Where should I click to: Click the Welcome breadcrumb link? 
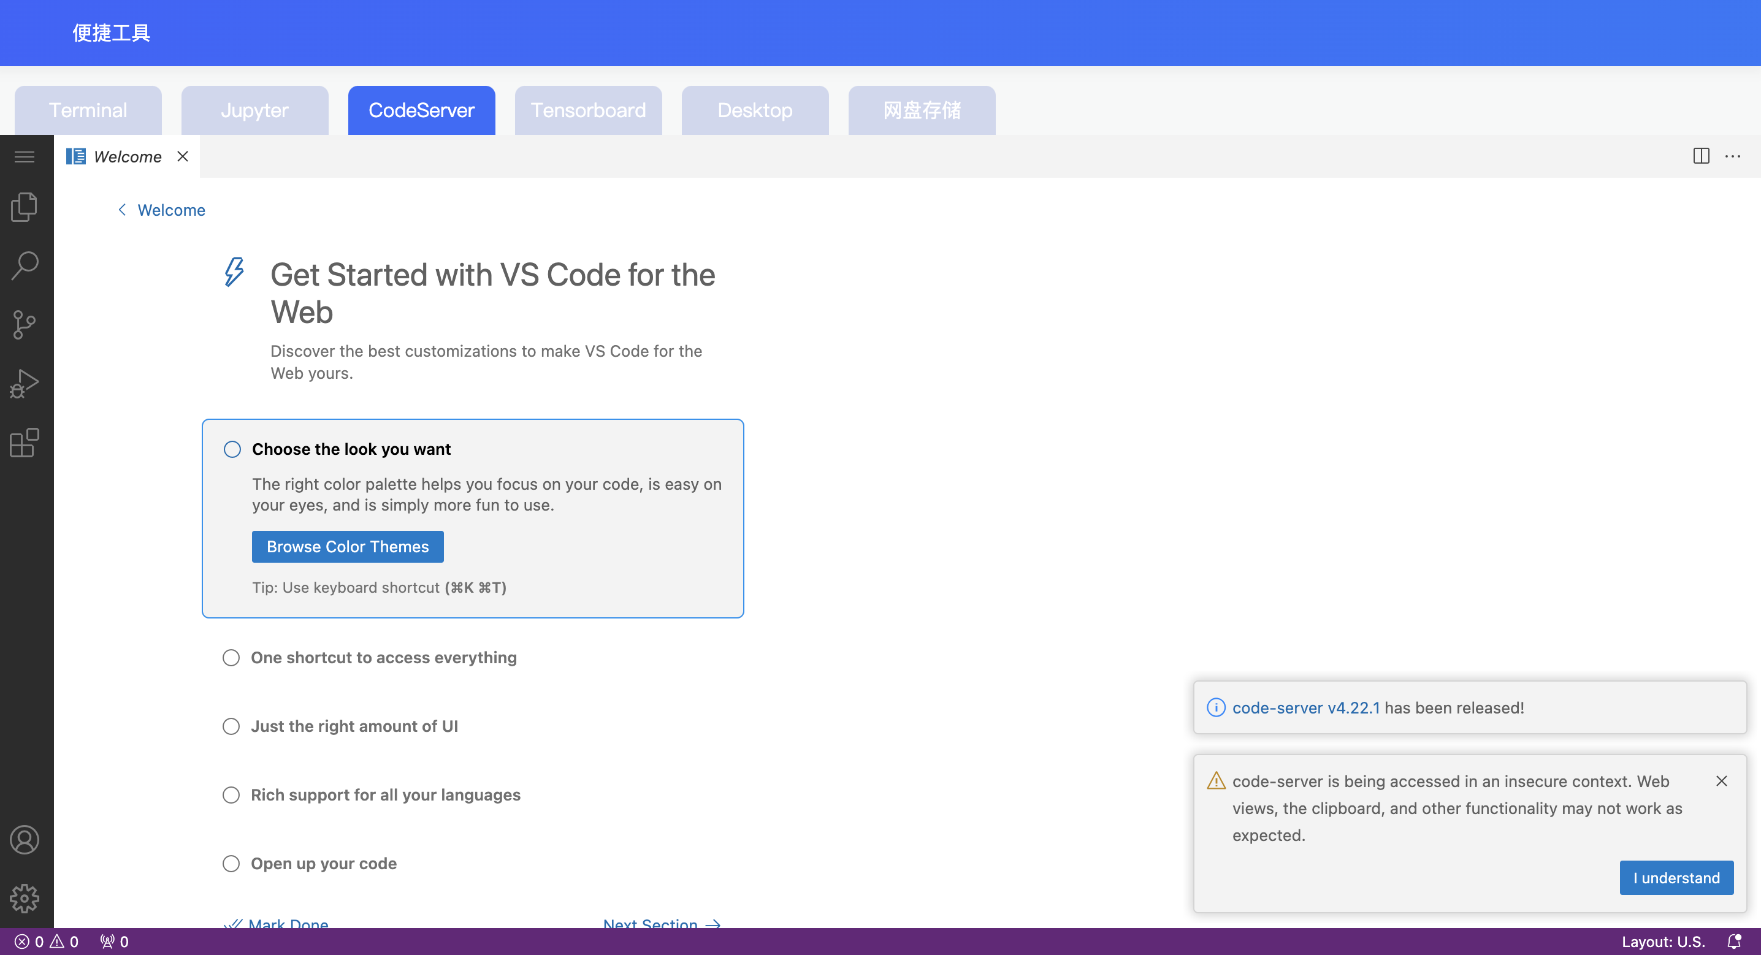[172, 210]
